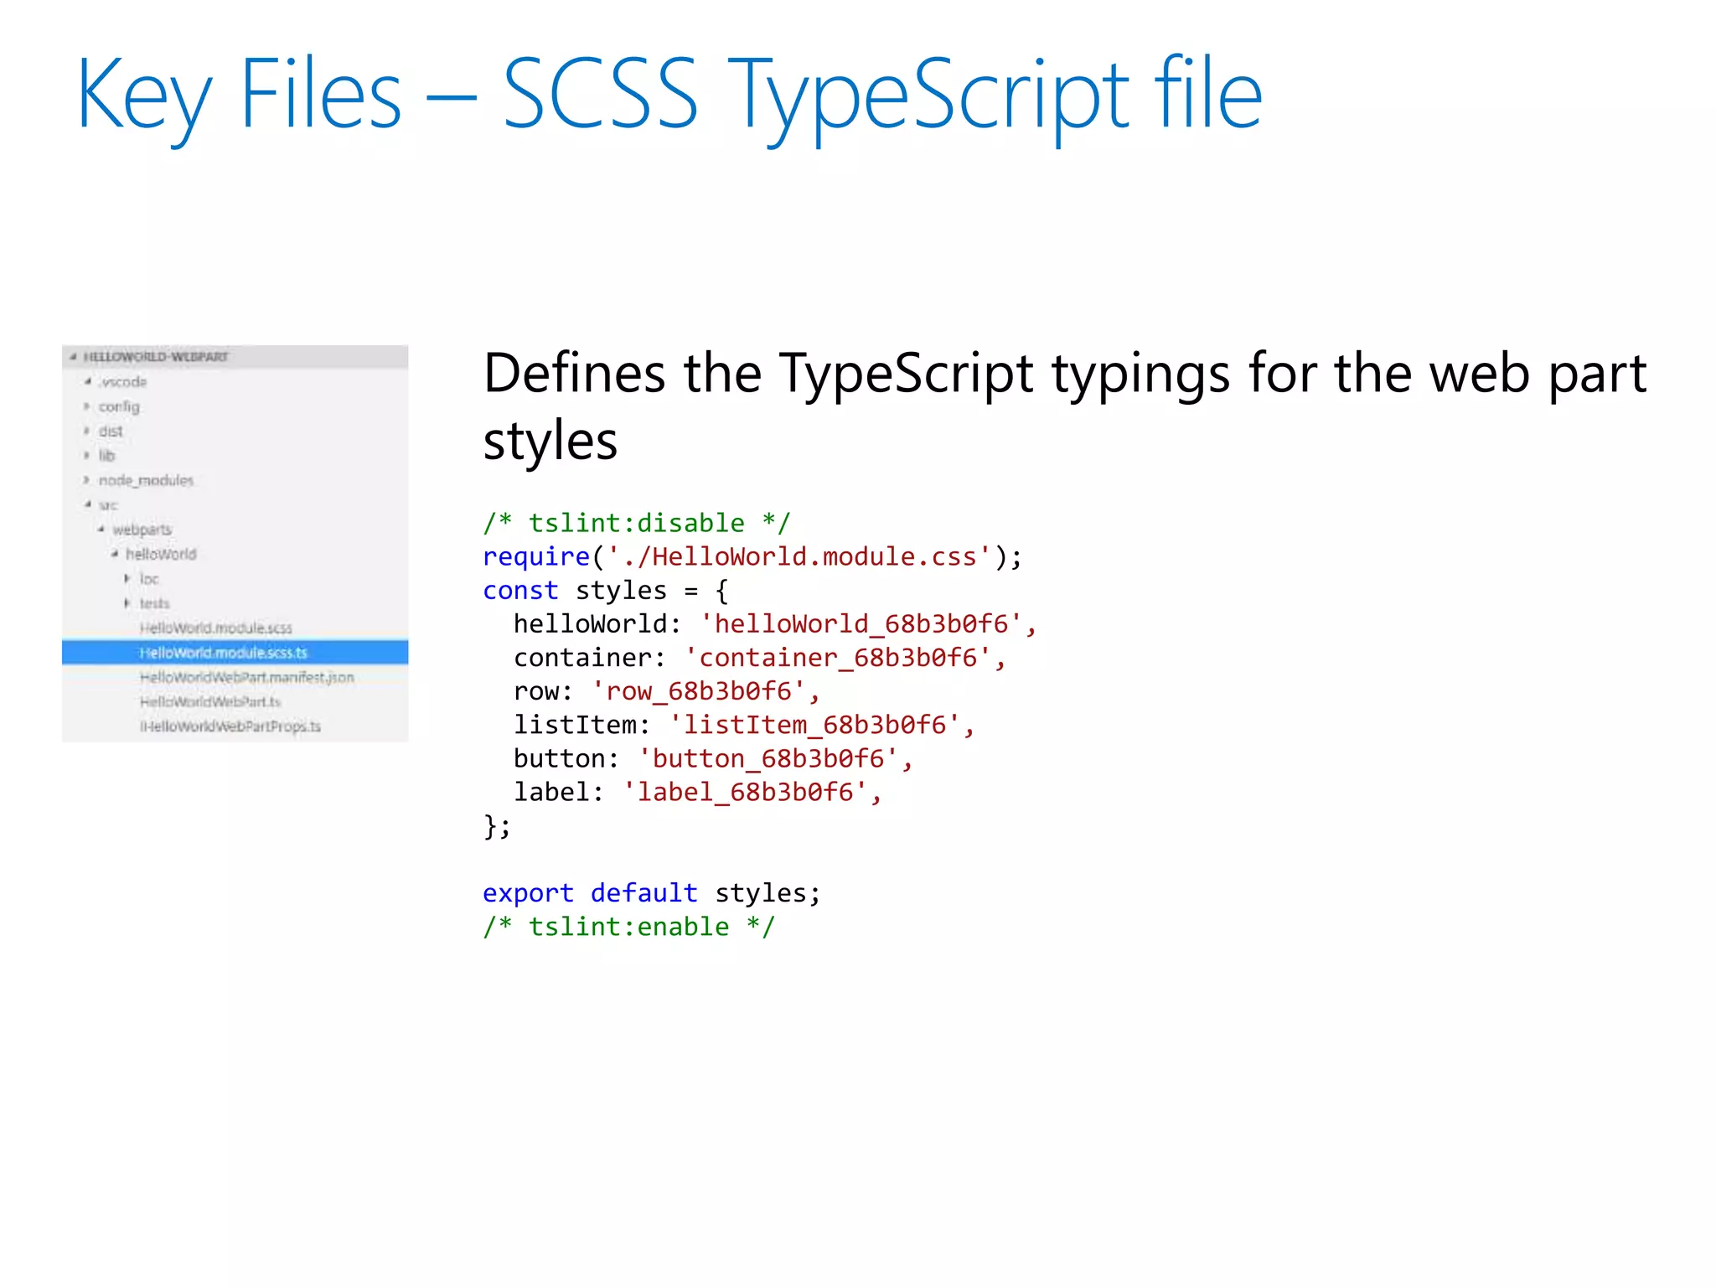This screenshot has height=1287, width=1716.
Task: Open HelloWorld.module.scss file
Action: coord(215,628)
